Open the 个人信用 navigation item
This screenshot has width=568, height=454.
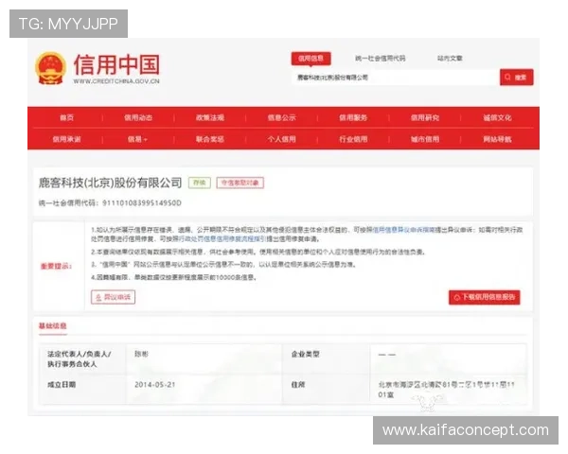(281, 139)
